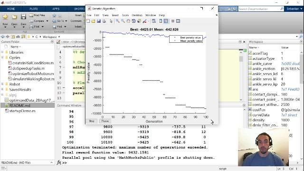Click Open File icon in figure toolbar
304x171 pixels.
(x=93, y=21)
